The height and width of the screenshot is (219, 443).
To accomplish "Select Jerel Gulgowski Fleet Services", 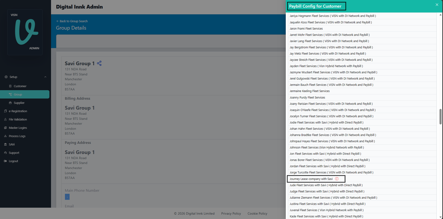I will (363, 78).
